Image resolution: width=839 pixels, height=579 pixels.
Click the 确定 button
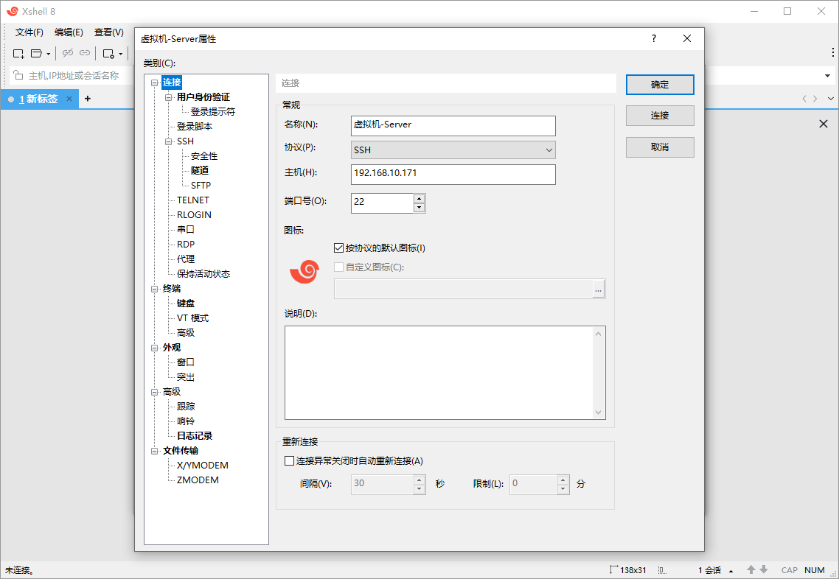(659, 84)
